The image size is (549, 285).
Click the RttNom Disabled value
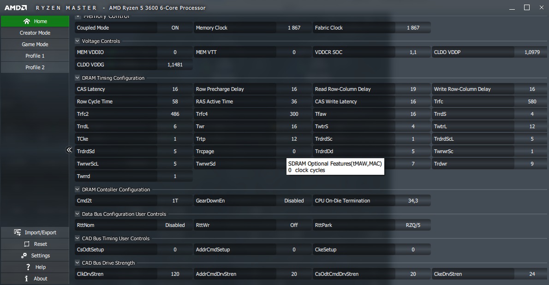(x=175, y=225)
